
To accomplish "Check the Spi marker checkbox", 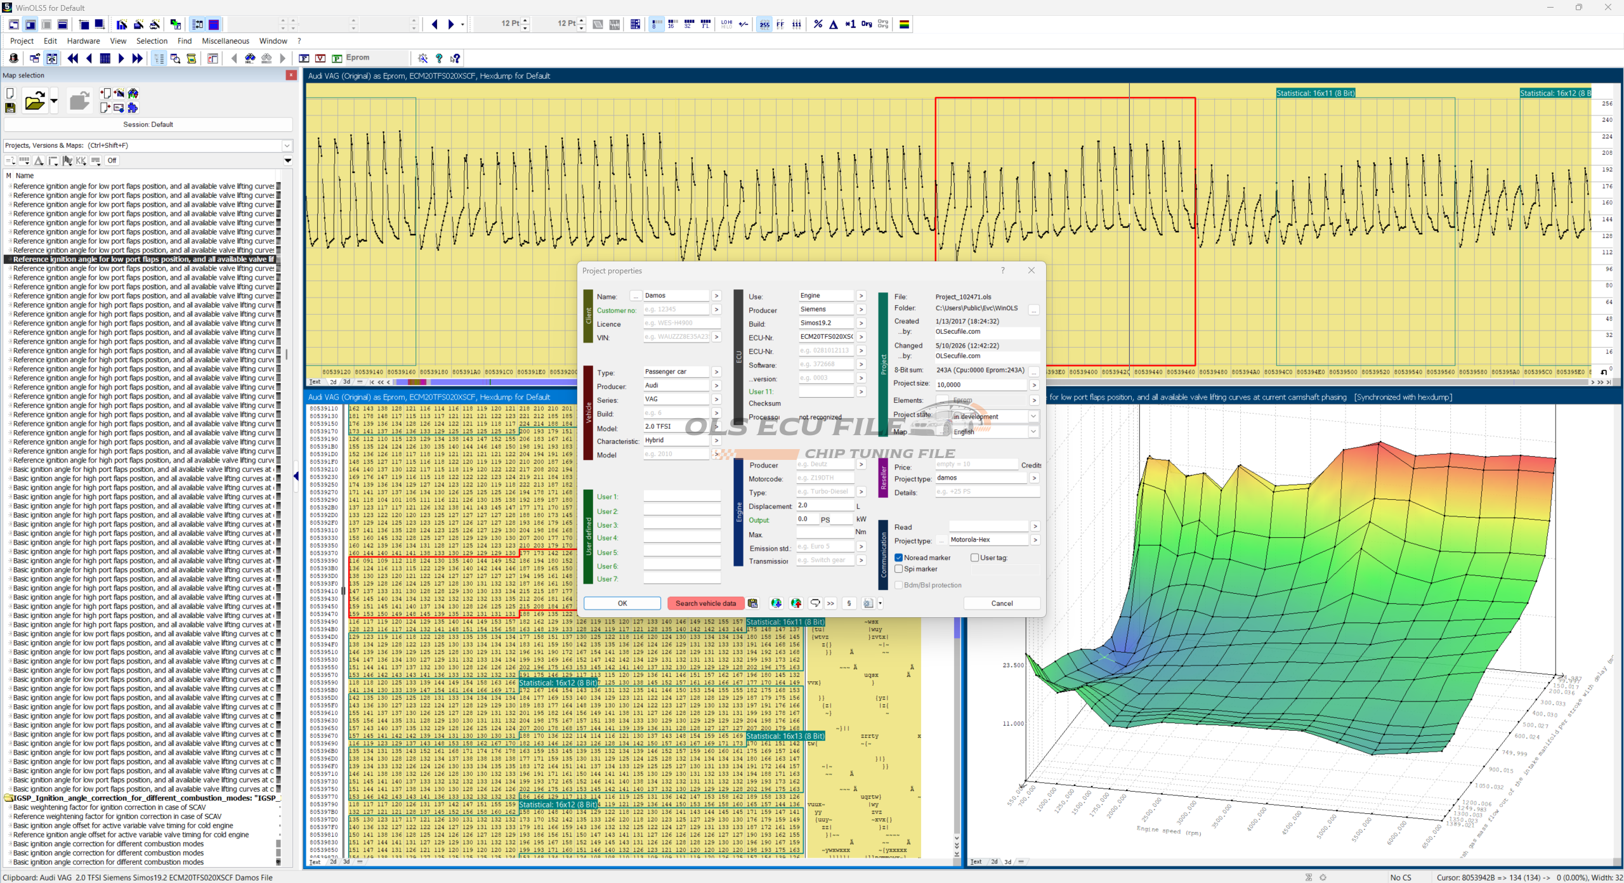I will [x=899, y=569].
